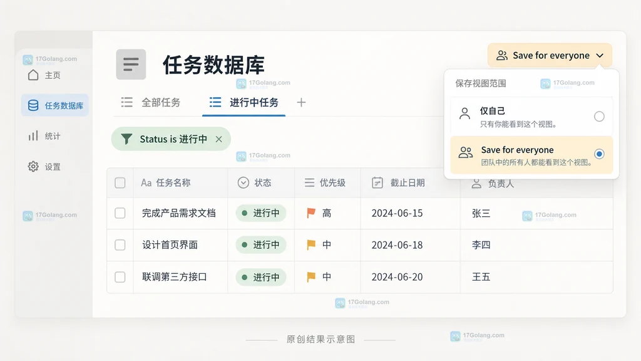Click due date 2024-06-18

click(x=397, y=245)
